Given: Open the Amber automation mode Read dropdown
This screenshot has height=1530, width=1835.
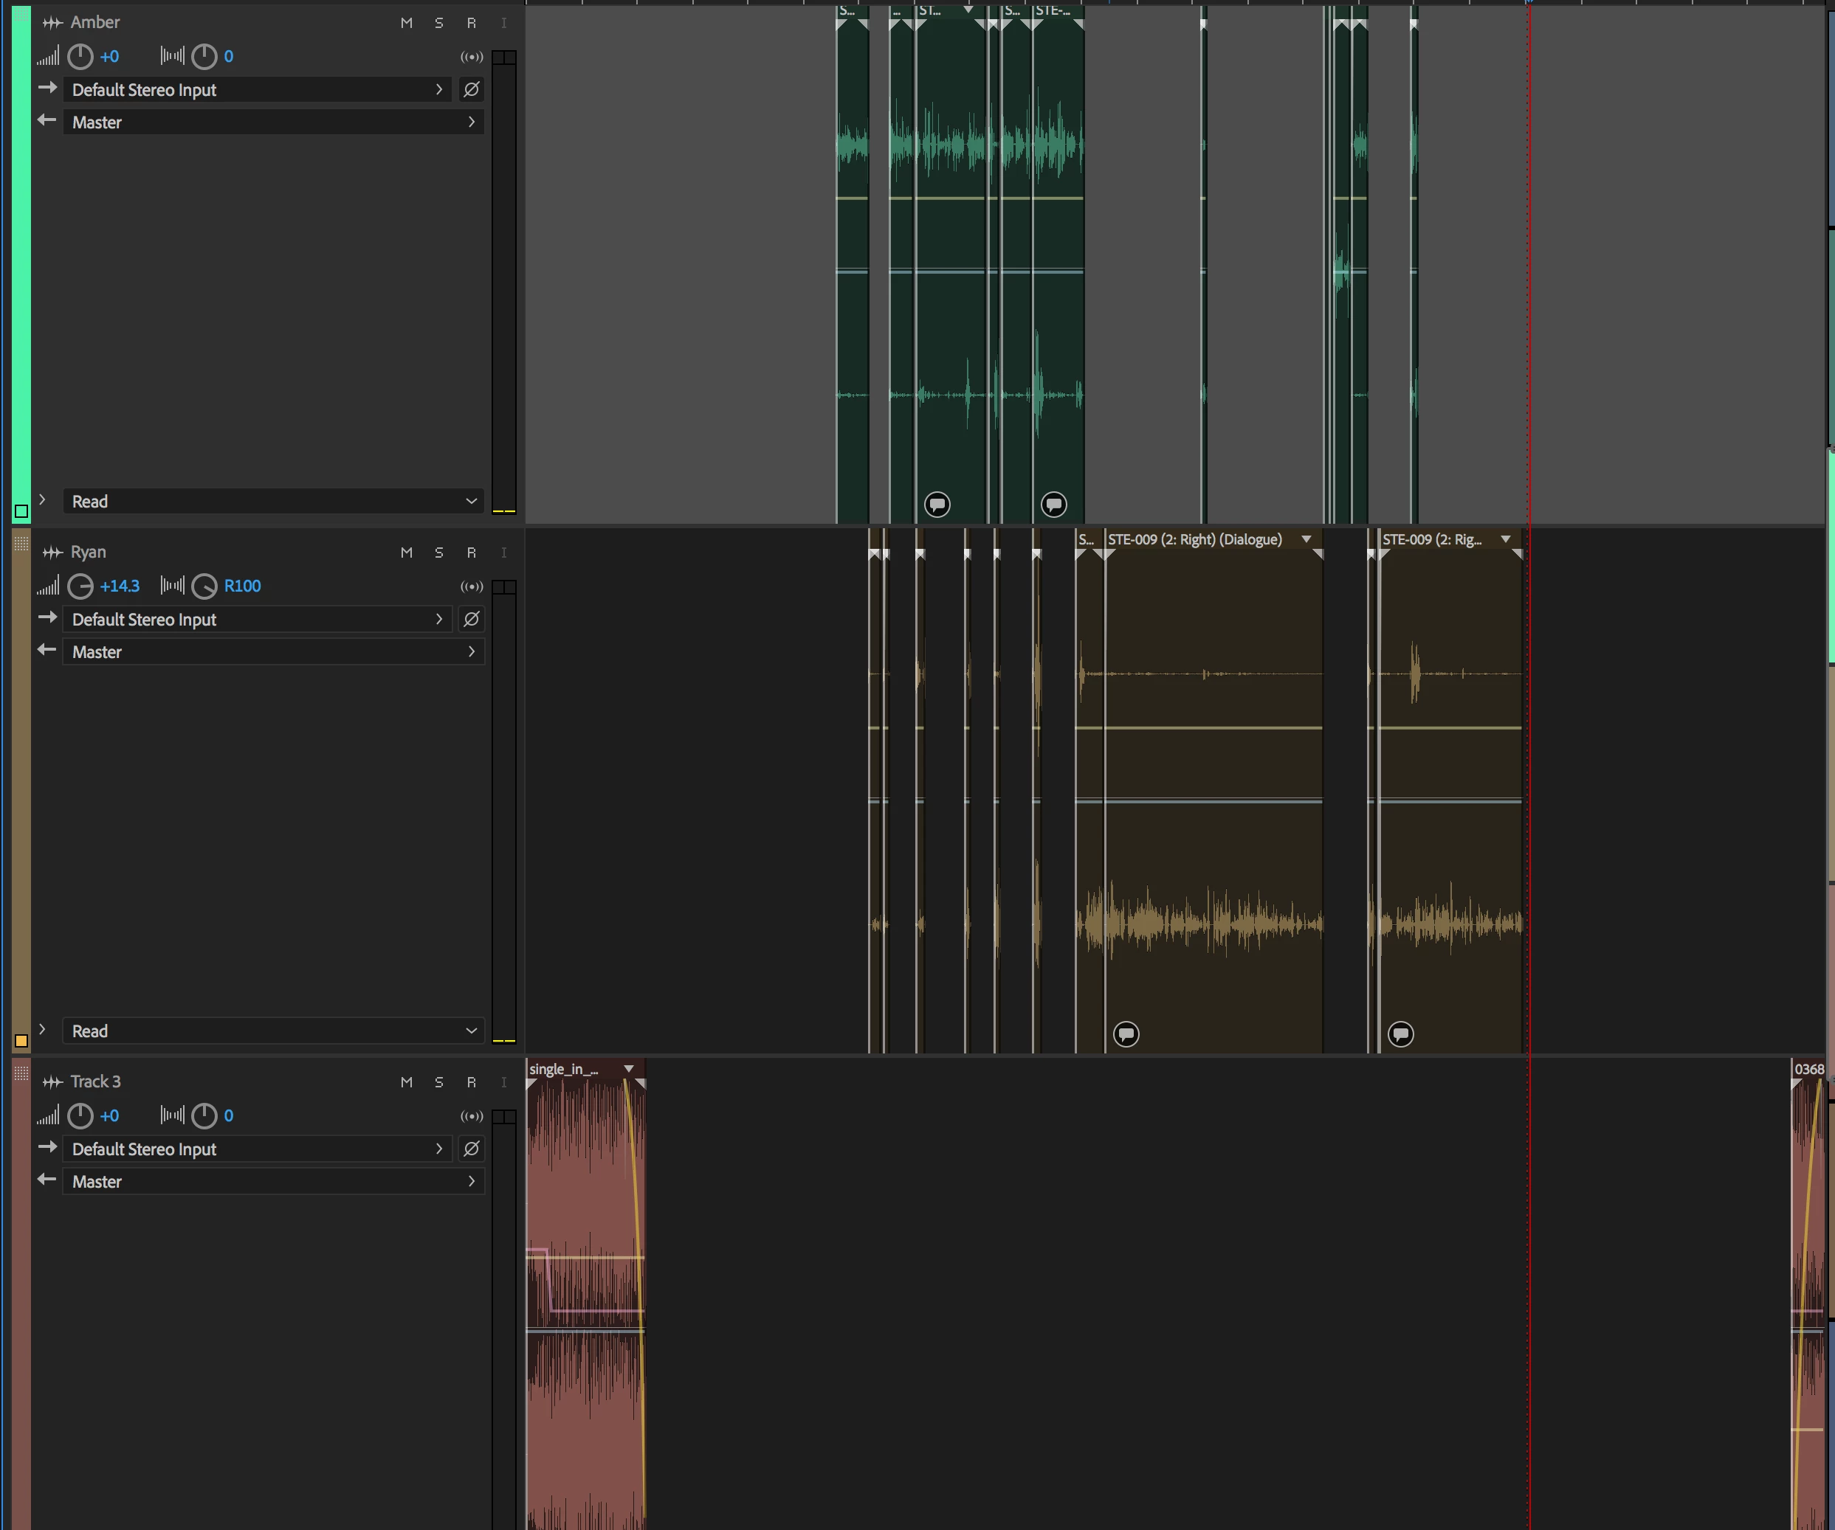Looking at the screenshot, I should pos(272,501).
